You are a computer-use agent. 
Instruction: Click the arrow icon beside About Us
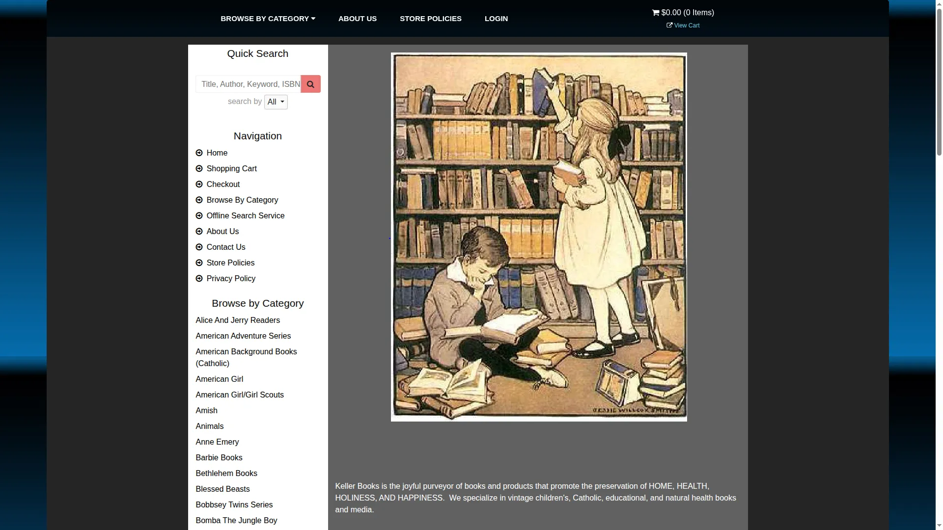click(x=199, y=232)
